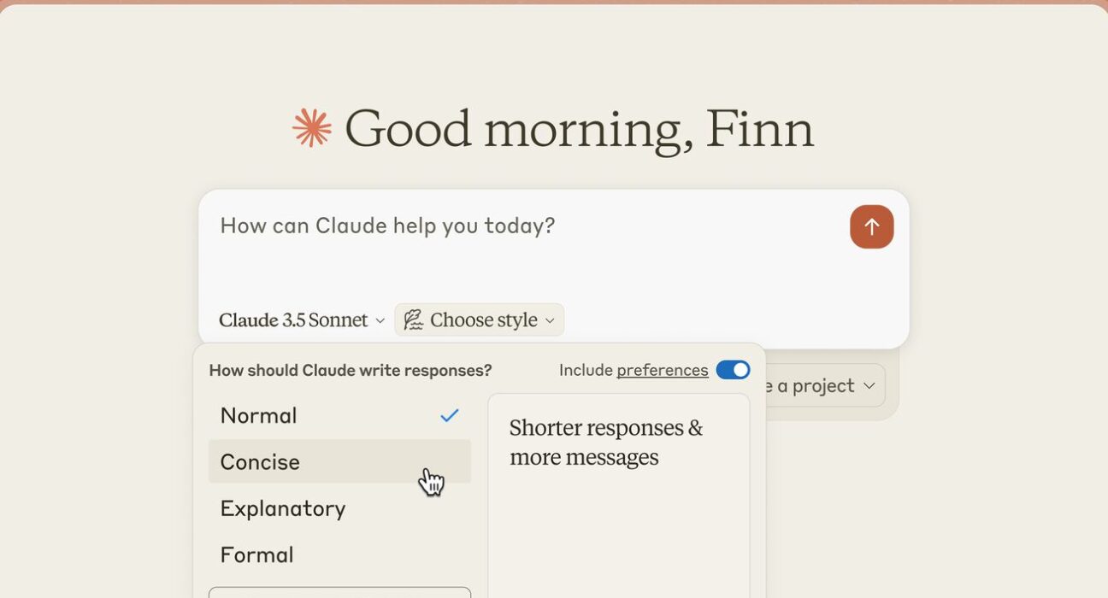
Task: Expand the project dropdown chevron
Action: 869,386
